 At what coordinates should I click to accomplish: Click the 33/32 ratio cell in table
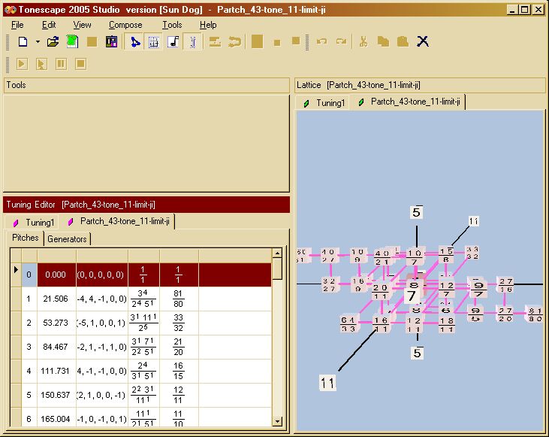[179, 323]
